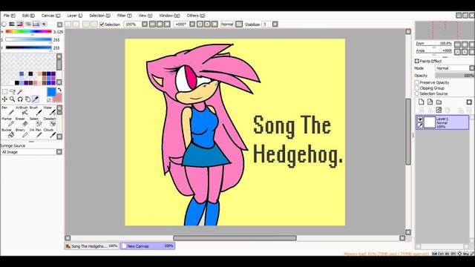Pick the lasso selection tool
This screenshot has height=267, width=475.
click(13, 91)
